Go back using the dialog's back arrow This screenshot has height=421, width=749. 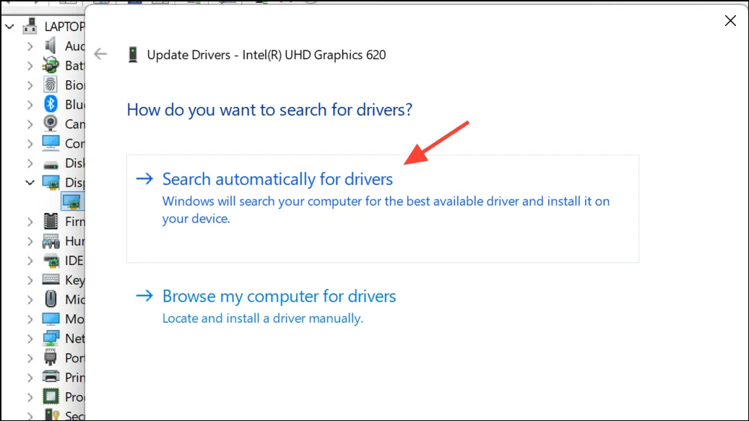tap(100, 54)
